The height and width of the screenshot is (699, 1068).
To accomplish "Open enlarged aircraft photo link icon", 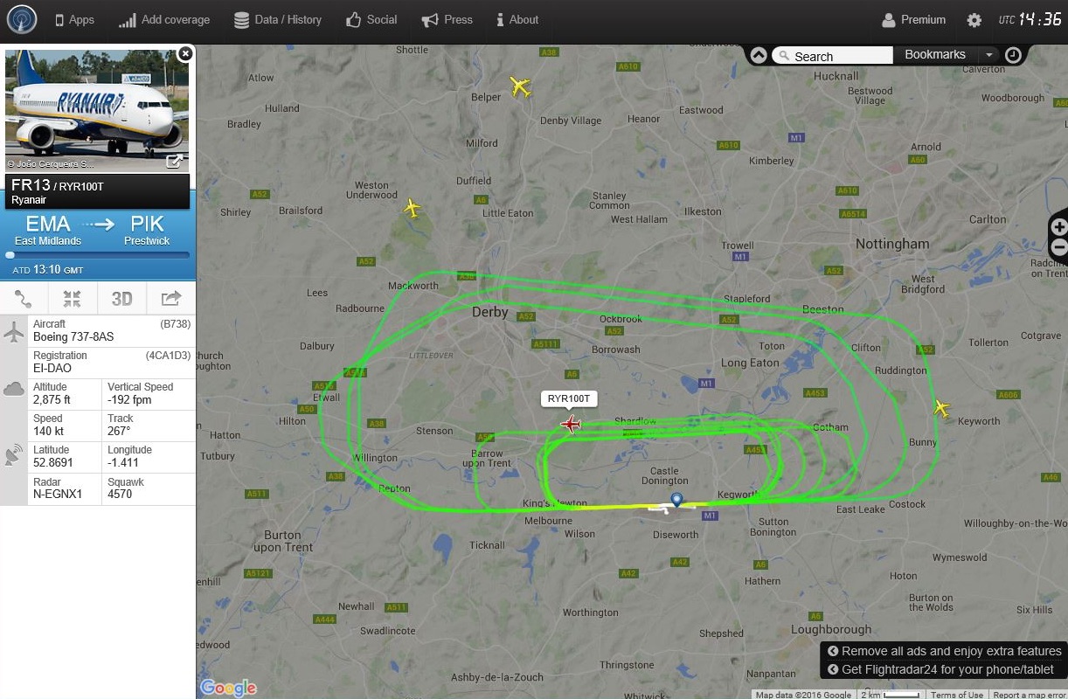I will click(x=175, y=161).
